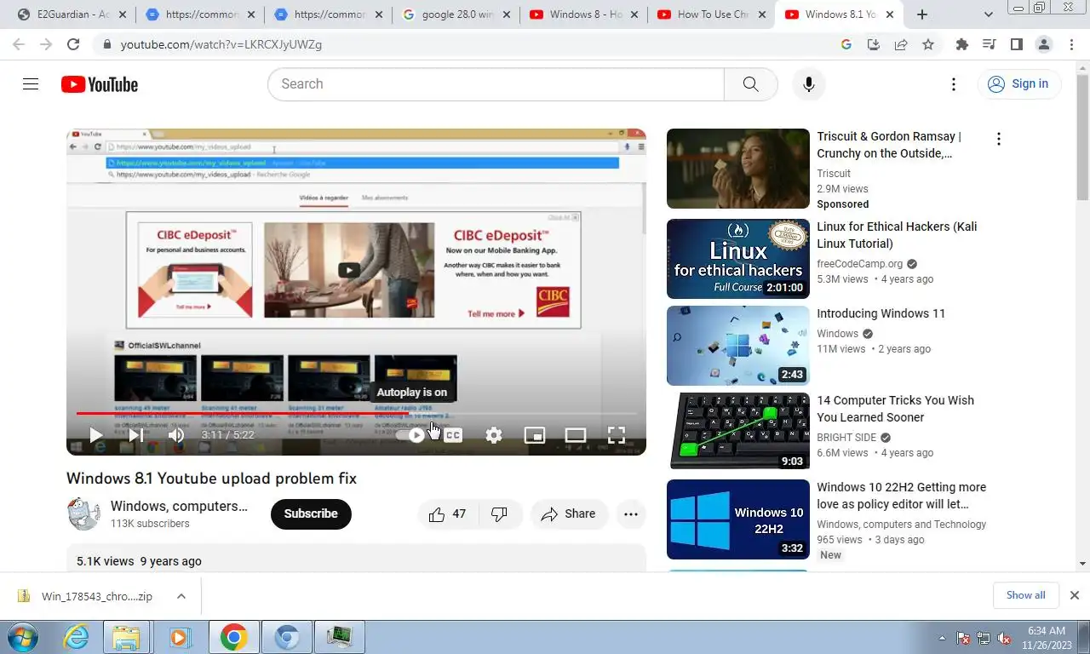Open media control icon in toolbar

click(990, 44)
